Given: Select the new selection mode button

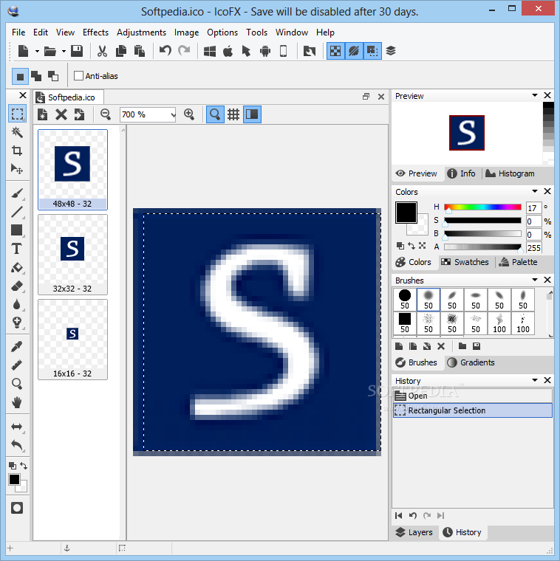Looking at the screenshot, I should point(20,76).
